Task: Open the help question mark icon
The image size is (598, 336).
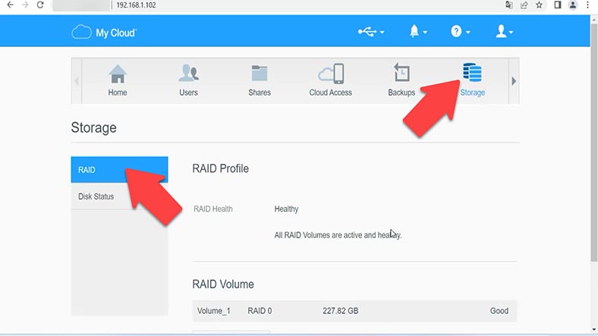Action: click(456, 31)
